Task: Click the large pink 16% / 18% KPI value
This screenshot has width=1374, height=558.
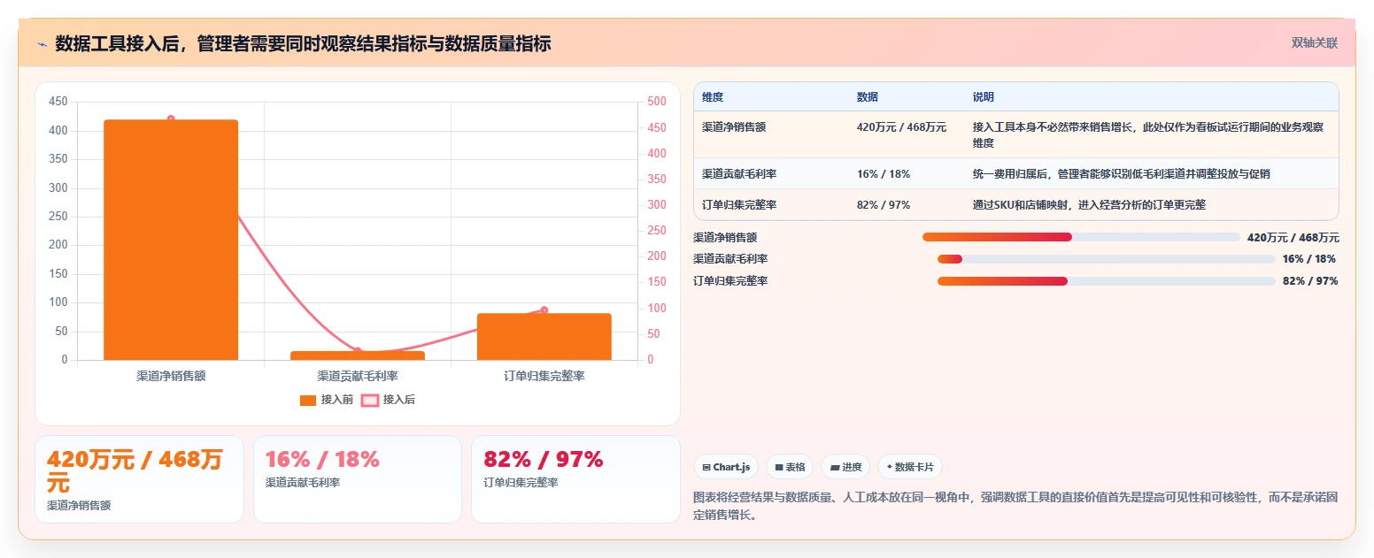Action: 322,459
